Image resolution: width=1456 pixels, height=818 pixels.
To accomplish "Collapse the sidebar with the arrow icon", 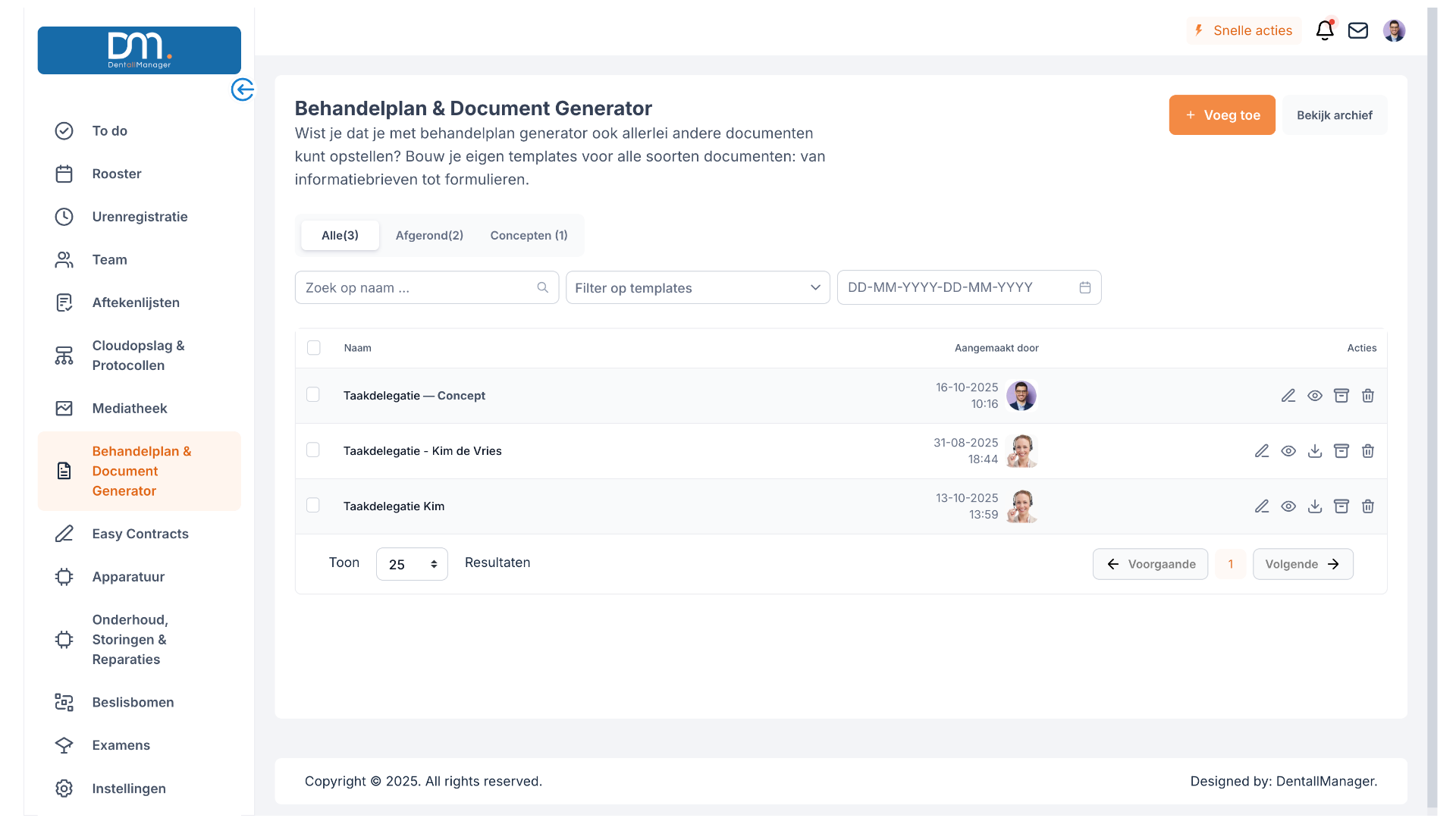I will coord(243,89).
